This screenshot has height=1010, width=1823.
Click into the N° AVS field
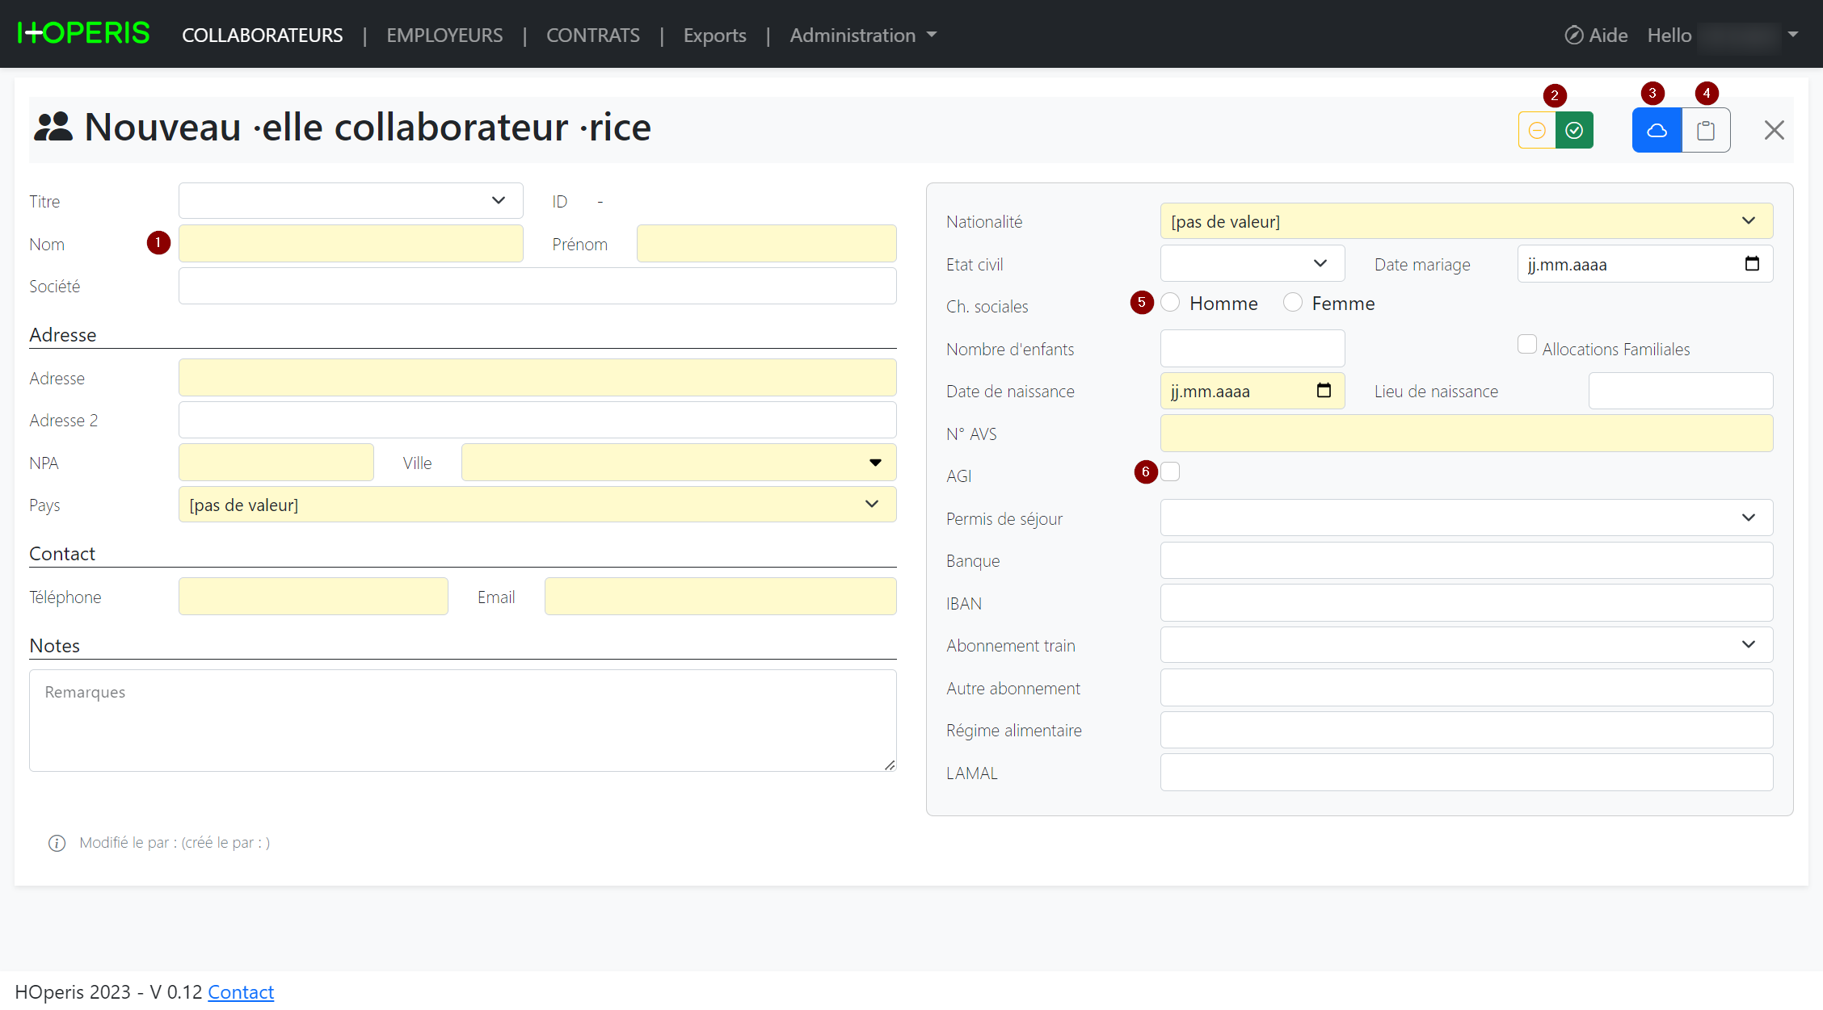click(1466, 434)
